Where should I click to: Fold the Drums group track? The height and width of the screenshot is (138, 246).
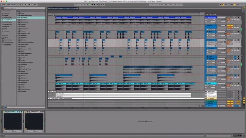[206, 25]
